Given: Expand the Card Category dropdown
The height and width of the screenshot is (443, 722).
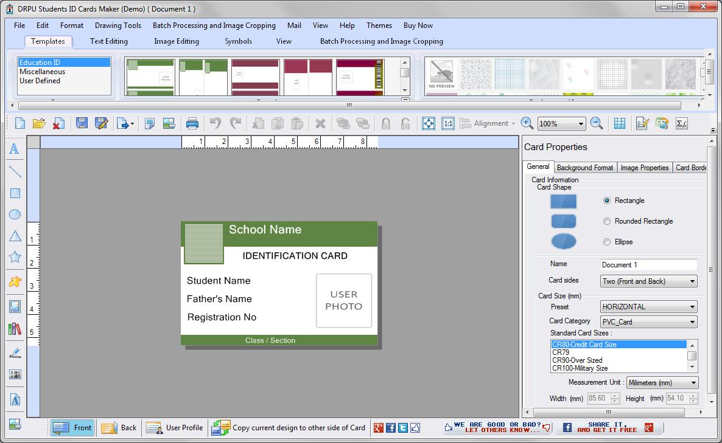Looking at the screenshot, I should pos(649,321).
